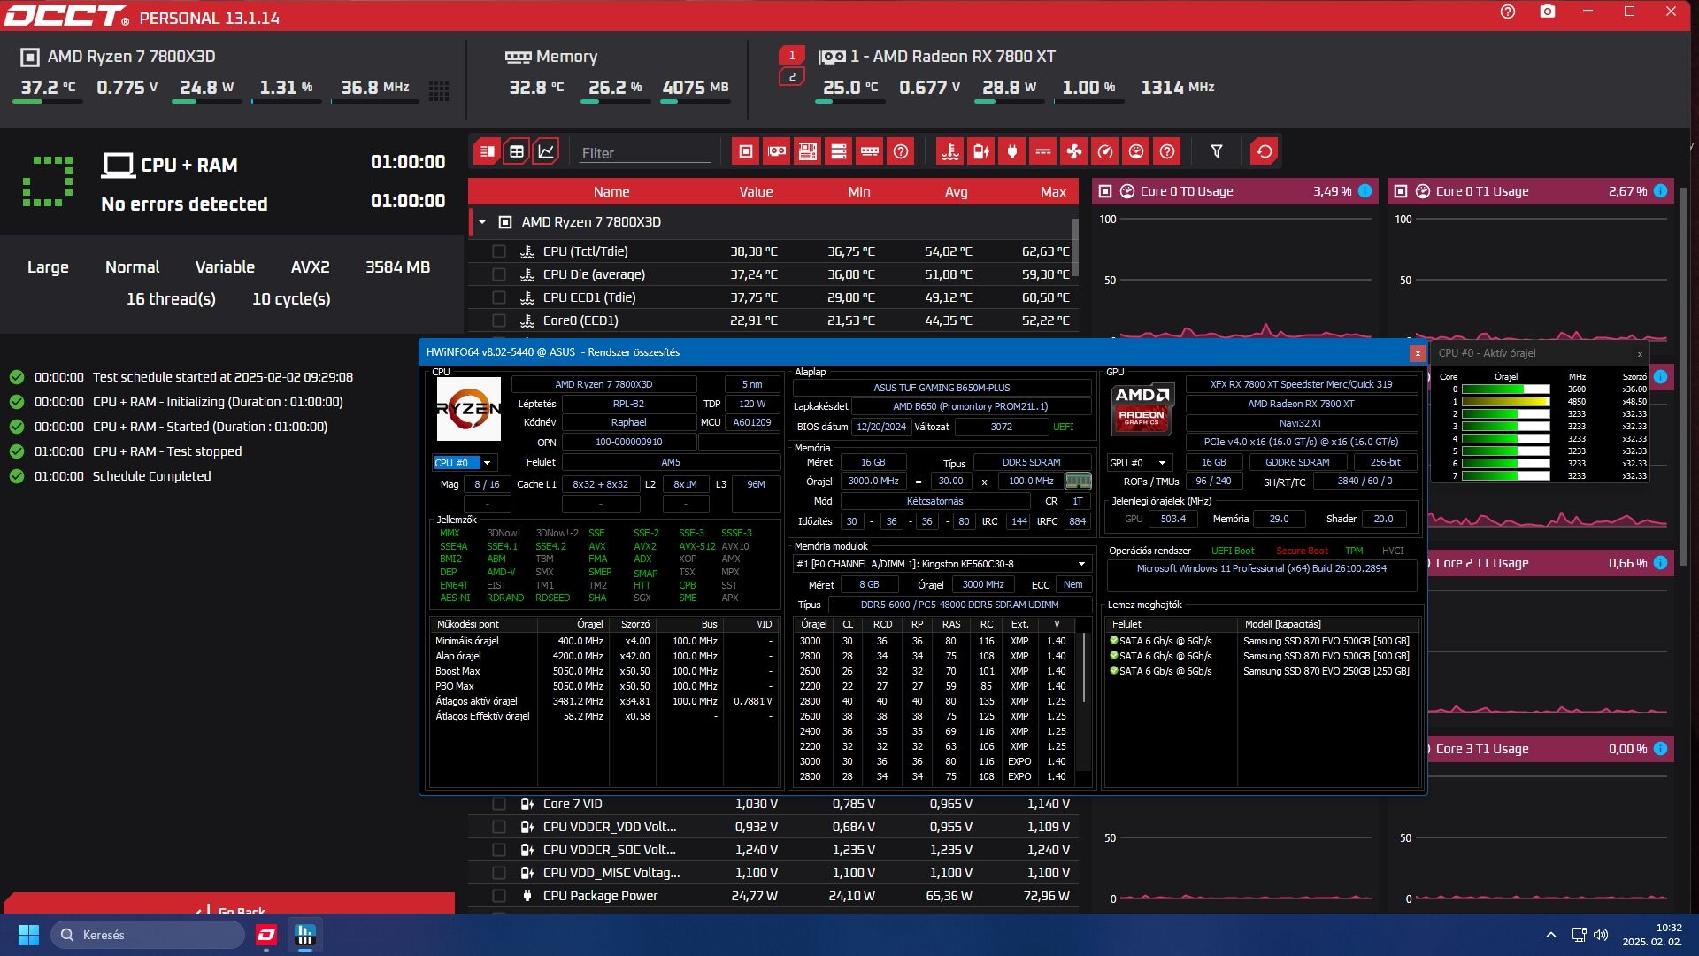Toggle the GPU sensor category filter icon
Image resolution: width=1699 pixels, height=956 pixels.
point(777,152)
